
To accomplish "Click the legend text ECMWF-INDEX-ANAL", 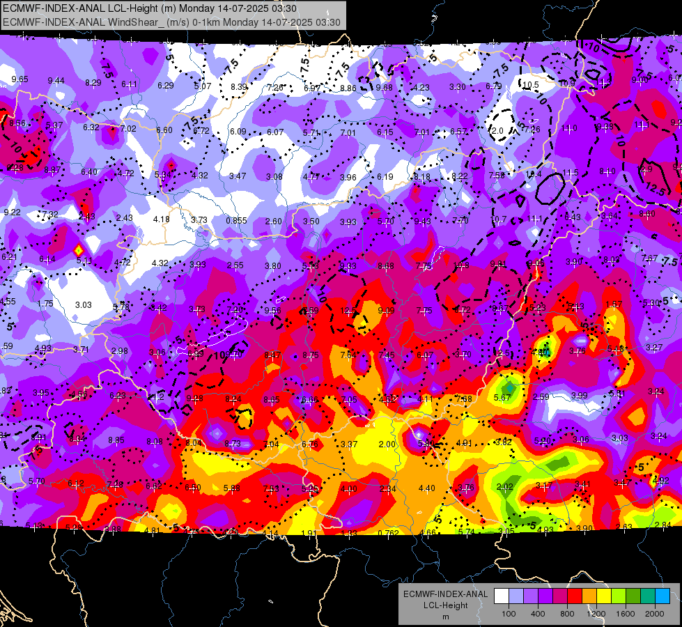I will [x=446, y=594].
